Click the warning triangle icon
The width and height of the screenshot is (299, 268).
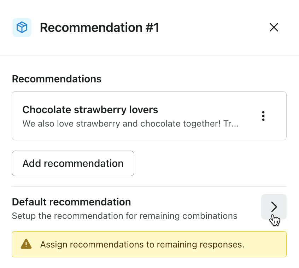pyautogui.click(x=26, y=244)
